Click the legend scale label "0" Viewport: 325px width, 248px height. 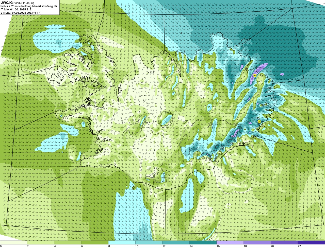point(1,246)
